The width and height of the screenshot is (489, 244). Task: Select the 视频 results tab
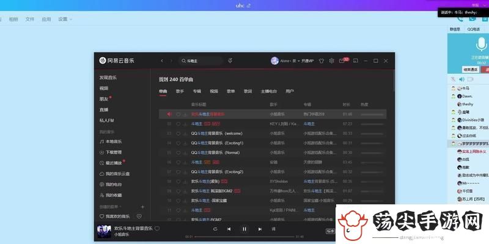point(214,91)
